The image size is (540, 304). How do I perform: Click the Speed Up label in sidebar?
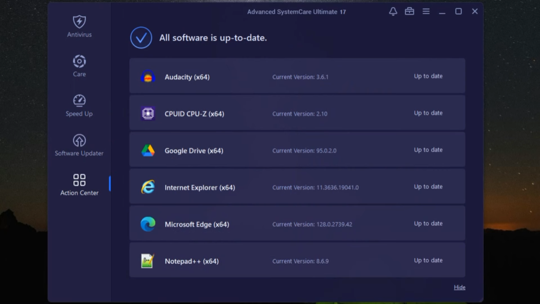[79, 113]
